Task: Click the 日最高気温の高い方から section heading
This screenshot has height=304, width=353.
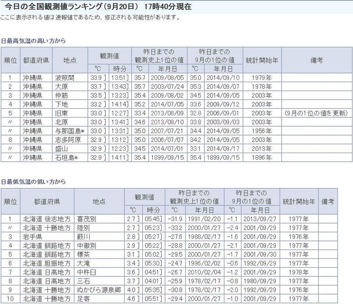Action: point(33,41)
